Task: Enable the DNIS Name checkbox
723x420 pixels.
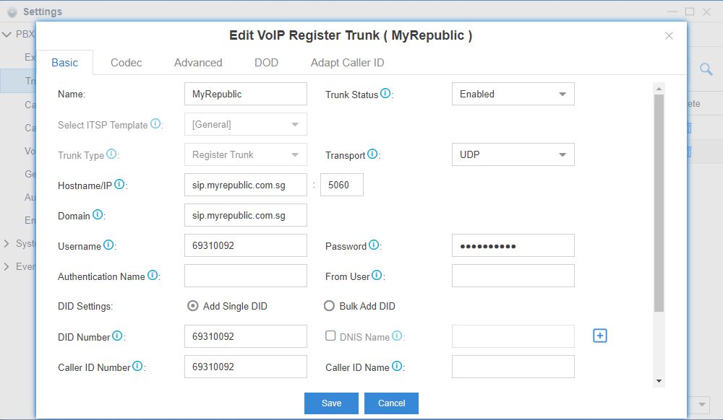Action: (x=330, y=336)
